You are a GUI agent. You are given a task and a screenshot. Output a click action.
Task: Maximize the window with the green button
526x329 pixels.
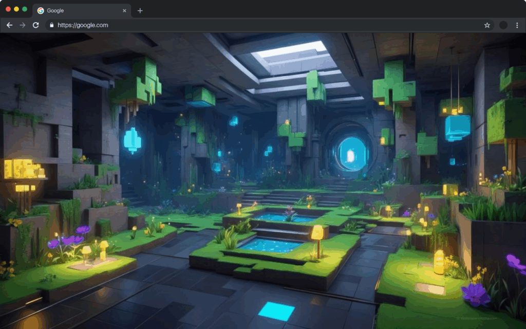(25, 9)
